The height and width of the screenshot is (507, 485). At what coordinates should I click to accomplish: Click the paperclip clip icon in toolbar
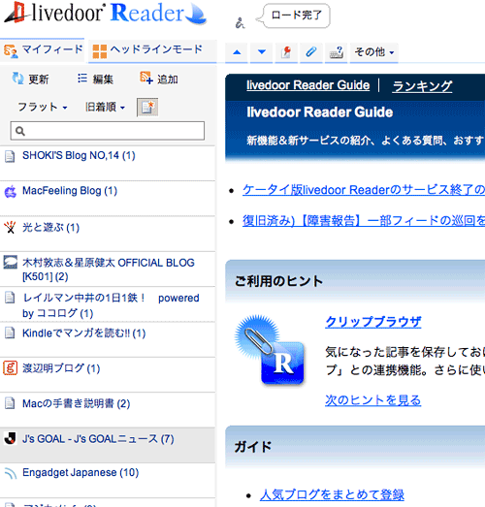[x=311, y=52]
